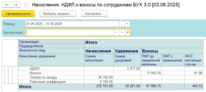Go forward with the right arrow button
This screenshot has width=206, height=92.
(x=16, y=5)
